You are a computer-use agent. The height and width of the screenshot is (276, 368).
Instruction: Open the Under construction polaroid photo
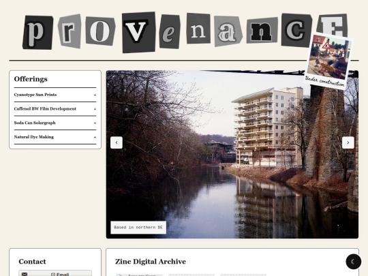tap(328, 61)
